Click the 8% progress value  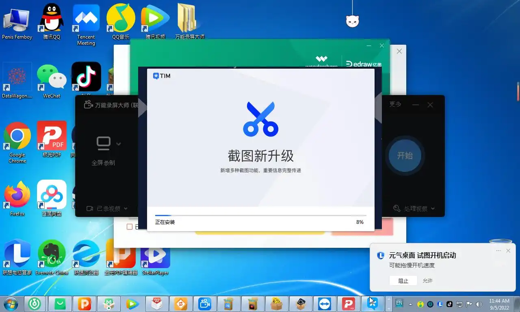point(360,222)
